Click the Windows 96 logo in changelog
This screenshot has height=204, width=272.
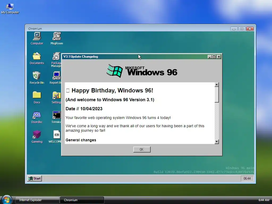[142, 71]
